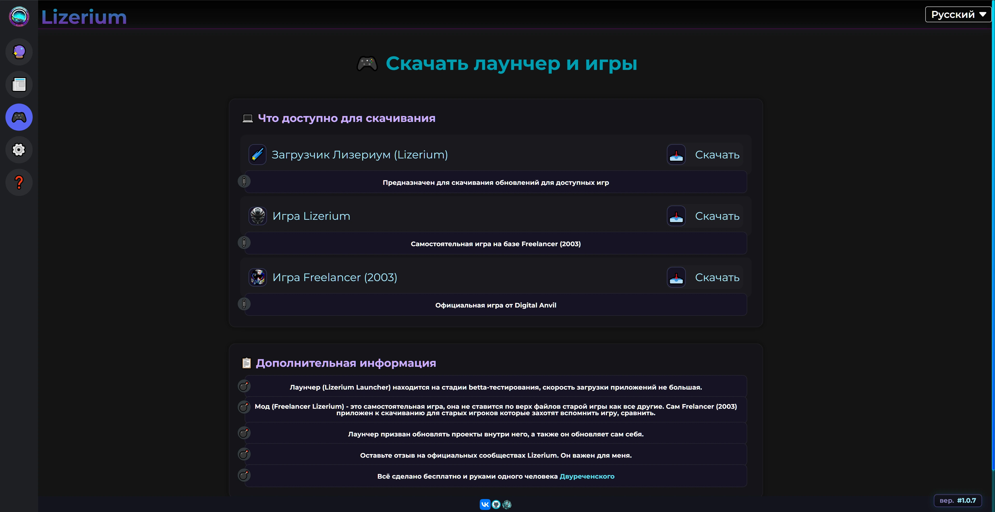Screen dimensions: 995x512
Task: Click the 'Дополнительная информация' heading
Action: pyautogui.click(x=346, y=363)
